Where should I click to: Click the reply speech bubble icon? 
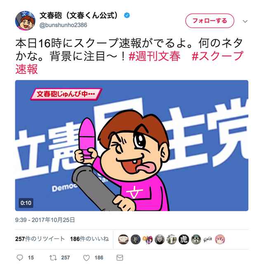pos(20,258)
